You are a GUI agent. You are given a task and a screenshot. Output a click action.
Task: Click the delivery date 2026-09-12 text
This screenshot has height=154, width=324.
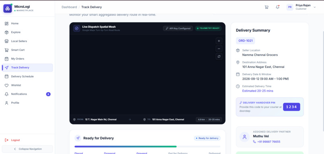pos(266,79)
